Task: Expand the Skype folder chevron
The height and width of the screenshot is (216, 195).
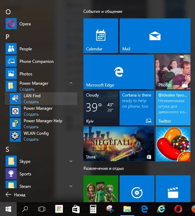Action: click(x=71, y=161)
